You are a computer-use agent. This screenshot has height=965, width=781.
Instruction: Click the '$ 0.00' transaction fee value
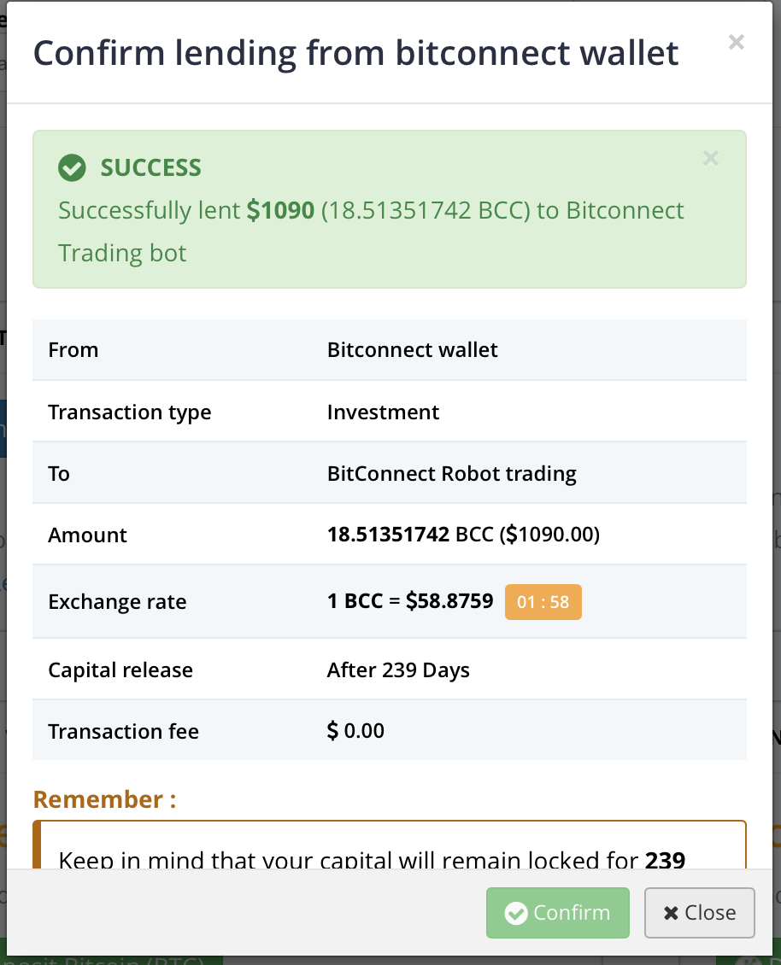click(x=355, y=732)
